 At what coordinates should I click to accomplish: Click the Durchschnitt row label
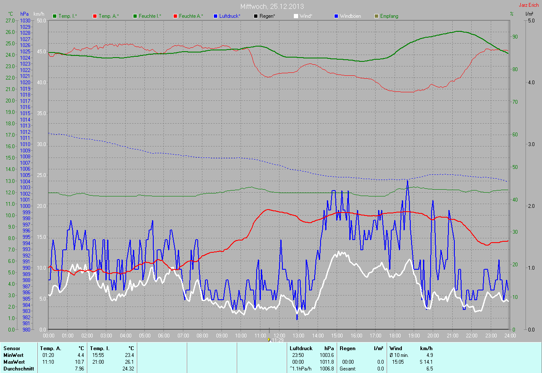19,369
